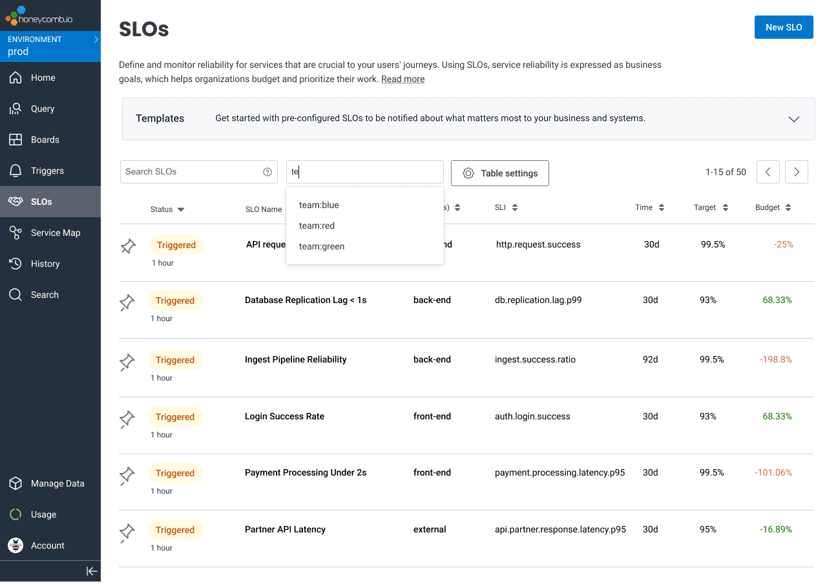Sort by the Status column arrow
The width and height of the screenshot is (827, 588).
pyautogui.click(x=181, y=209)
